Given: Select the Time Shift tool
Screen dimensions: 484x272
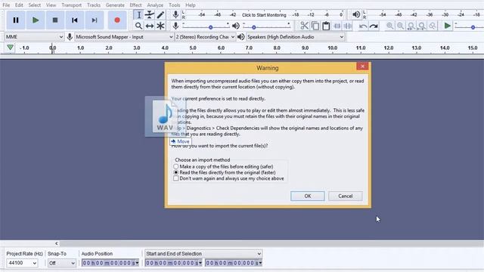Looking at the screenshot, I should pyautogui.click(x=150, y=26).
